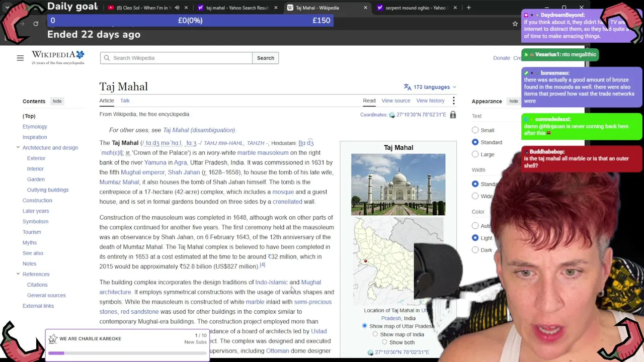The image size is (644, 362).
Task: Click the infobox coordinates 27°10′30″N link
Action: tap(402, 352)
